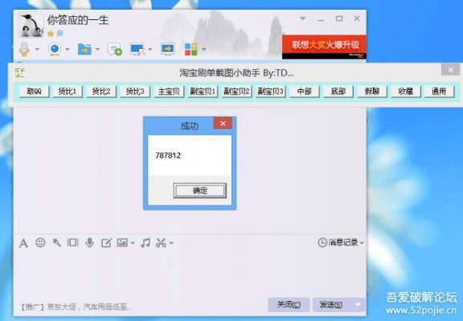
Task: Expand the apps grid dropdown arrow
Action: (203, 49)
